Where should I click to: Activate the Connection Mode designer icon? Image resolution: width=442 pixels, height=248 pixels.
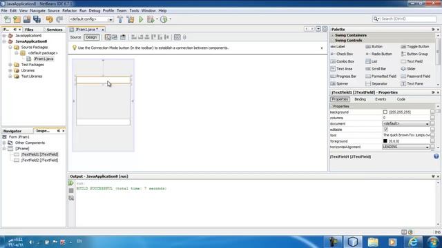115,37
